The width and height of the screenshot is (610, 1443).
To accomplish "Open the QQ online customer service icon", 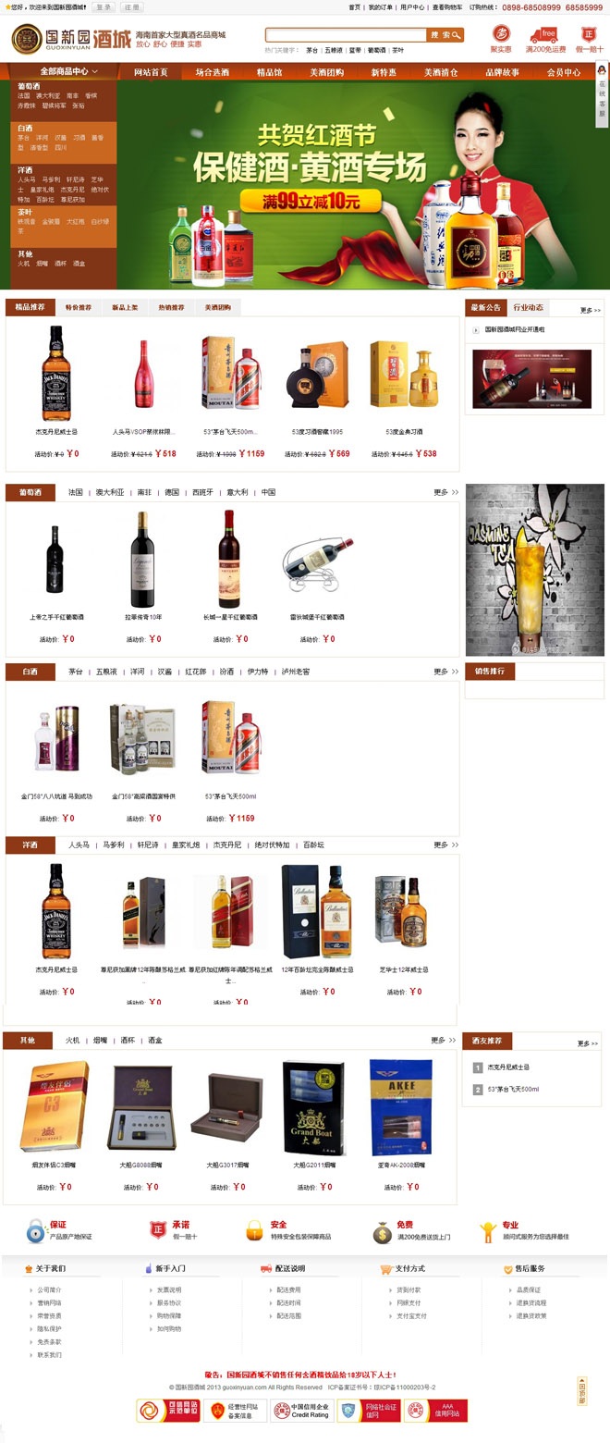I will pos(602,70).
